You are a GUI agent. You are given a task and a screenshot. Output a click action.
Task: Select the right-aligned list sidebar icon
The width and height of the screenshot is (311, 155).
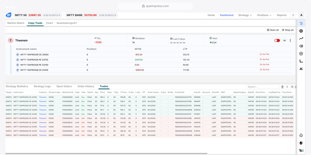click(x=301, y=23)
